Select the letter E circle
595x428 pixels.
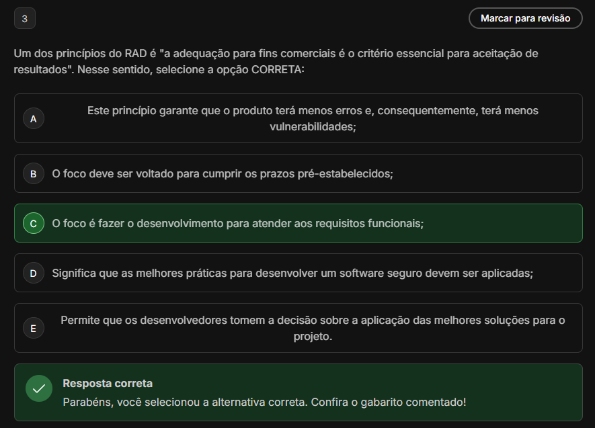pos(33,329)
